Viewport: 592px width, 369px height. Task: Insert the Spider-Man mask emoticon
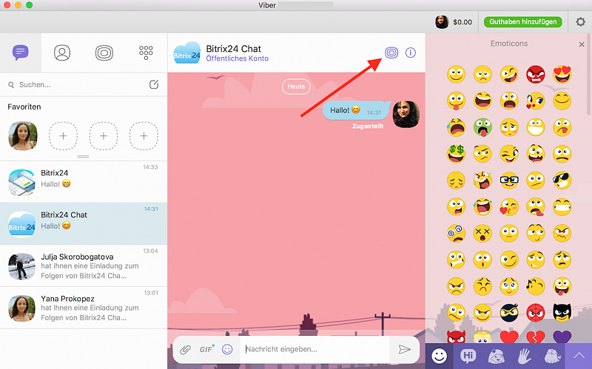coord(536,312)
